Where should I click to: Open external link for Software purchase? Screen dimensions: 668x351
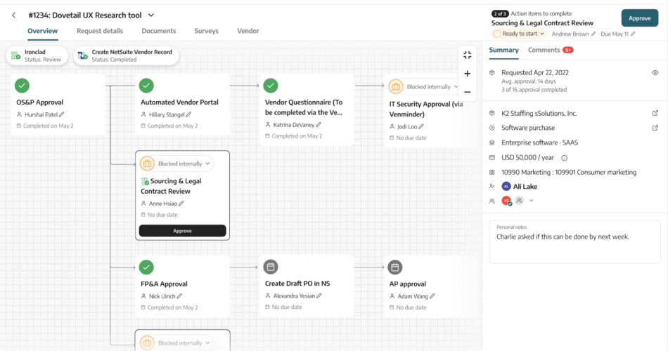[x=655, y=128]
